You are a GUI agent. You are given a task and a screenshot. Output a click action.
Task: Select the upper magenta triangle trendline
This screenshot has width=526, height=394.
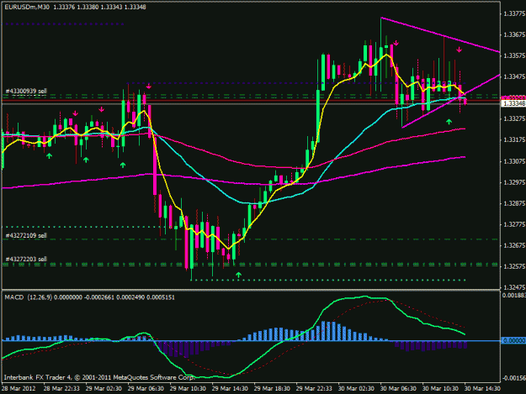pos(440,34)
